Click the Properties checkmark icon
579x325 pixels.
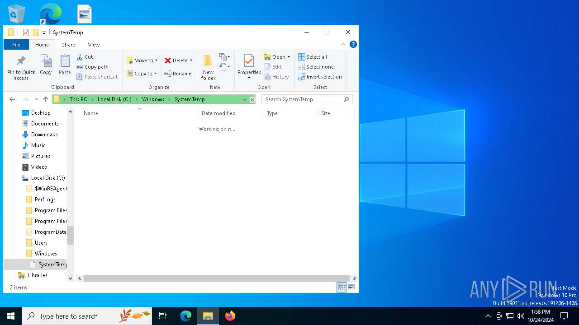tap(249, 61)
